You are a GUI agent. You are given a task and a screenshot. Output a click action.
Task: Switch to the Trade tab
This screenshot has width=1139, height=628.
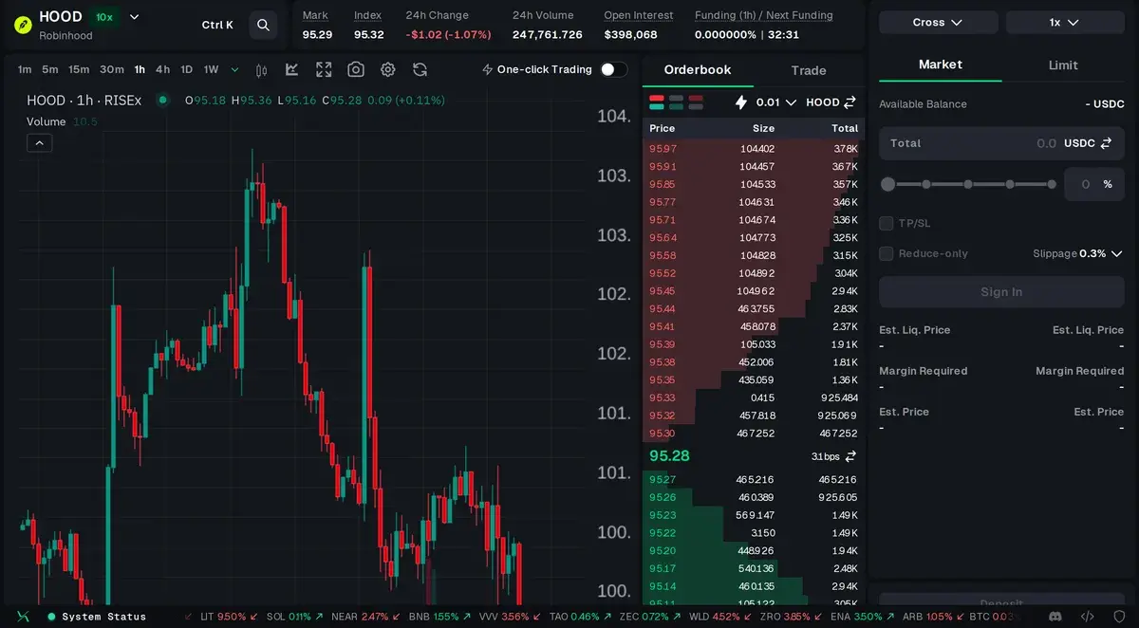(809, 70)
